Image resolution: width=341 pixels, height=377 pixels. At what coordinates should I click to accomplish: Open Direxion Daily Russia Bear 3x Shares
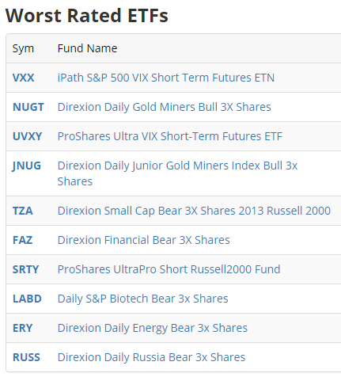[151, 357]
